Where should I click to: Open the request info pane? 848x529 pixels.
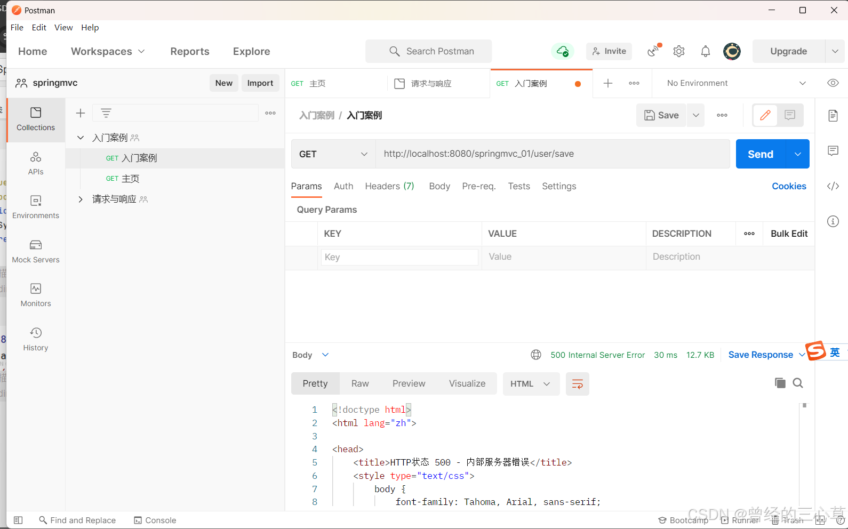(x=833, y=221)
